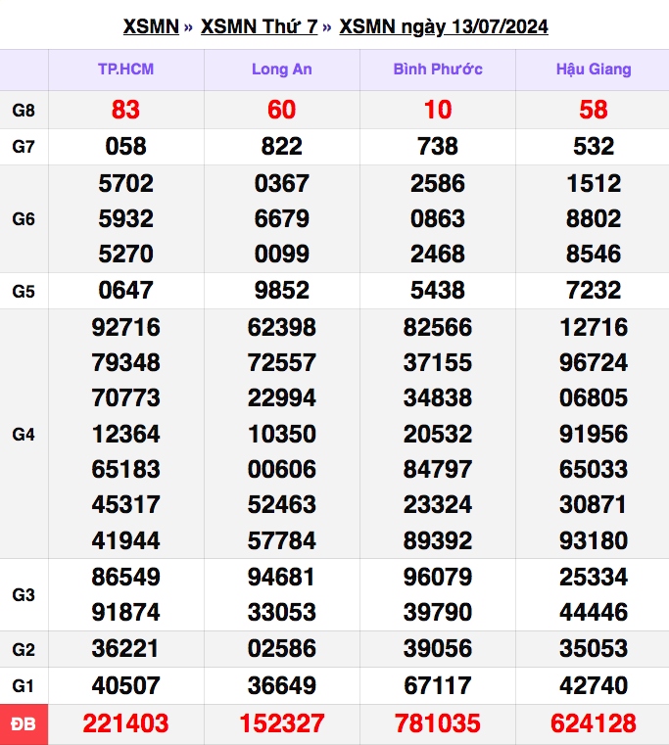Screen dimensions: 669x745
Task: Click G5 value 9852
Action: 281,291
